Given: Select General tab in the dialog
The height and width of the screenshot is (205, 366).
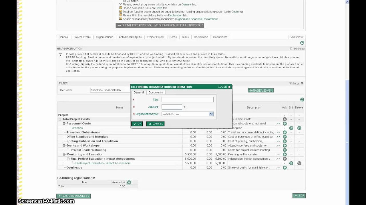Looking at the screenshot, I should 139,93.
